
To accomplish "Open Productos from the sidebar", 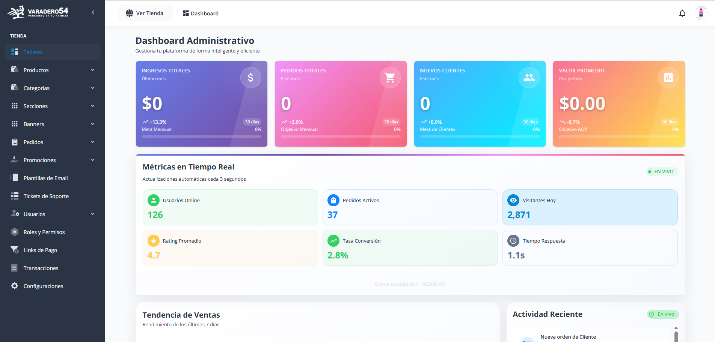I will (x=36, y=70).
